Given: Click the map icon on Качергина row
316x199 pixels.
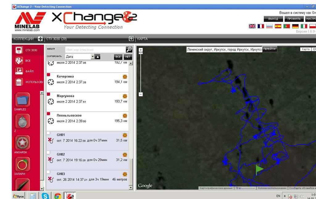Looking at the screenshot, I should (x=125, y=77).
